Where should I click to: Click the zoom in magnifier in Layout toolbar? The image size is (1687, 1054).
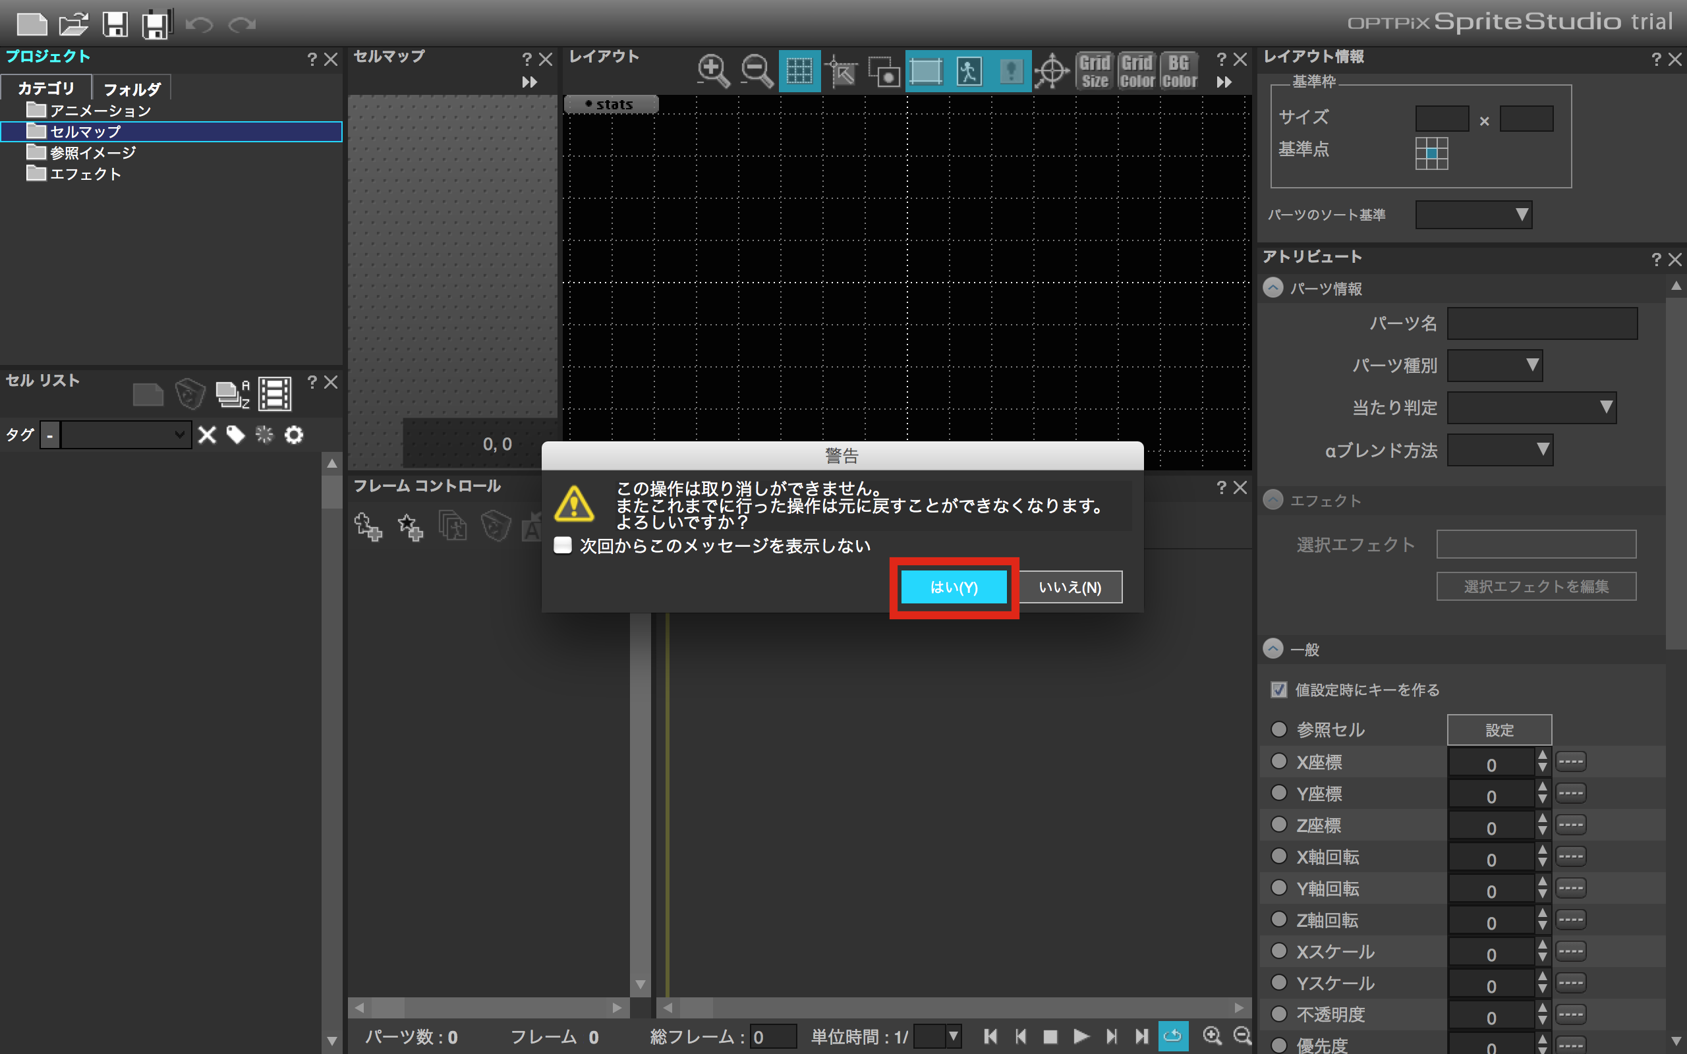(712, 70)
